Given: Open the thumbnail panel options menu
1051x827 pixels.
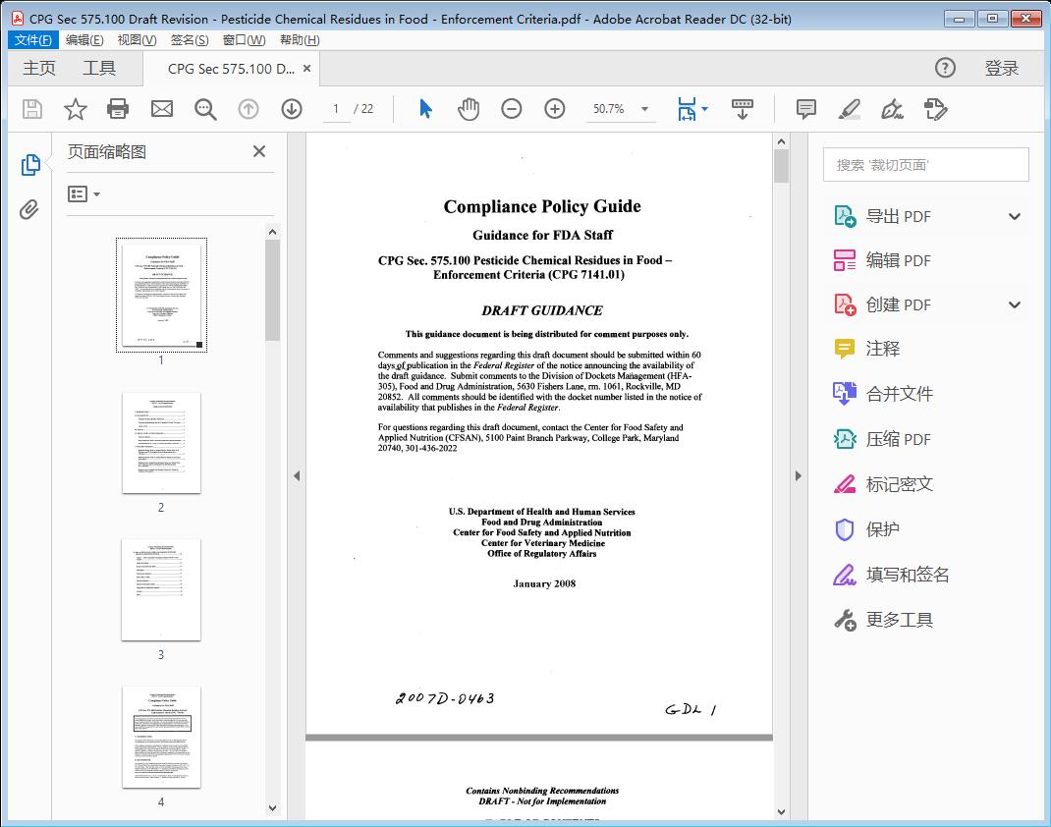Looking at the screenshot, I should [x=82, y=193].
